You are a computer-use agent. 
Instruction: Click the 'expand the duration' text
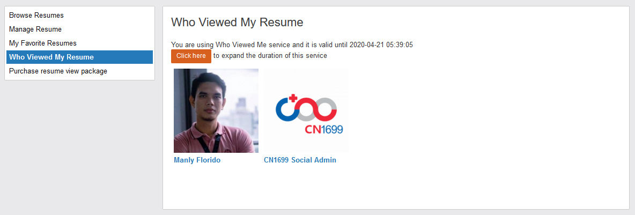coord(270,55)
